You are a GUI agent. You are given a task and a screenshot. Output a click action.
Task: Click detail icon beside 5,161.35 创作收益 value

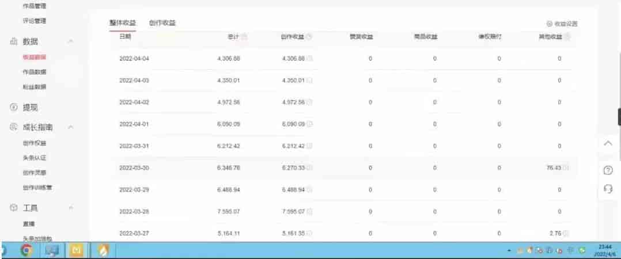coord(309,234)
